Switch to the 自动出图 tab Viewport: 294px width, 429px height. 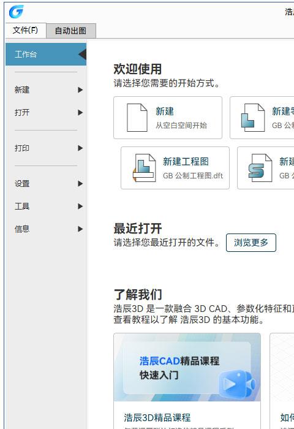[71, 31]
